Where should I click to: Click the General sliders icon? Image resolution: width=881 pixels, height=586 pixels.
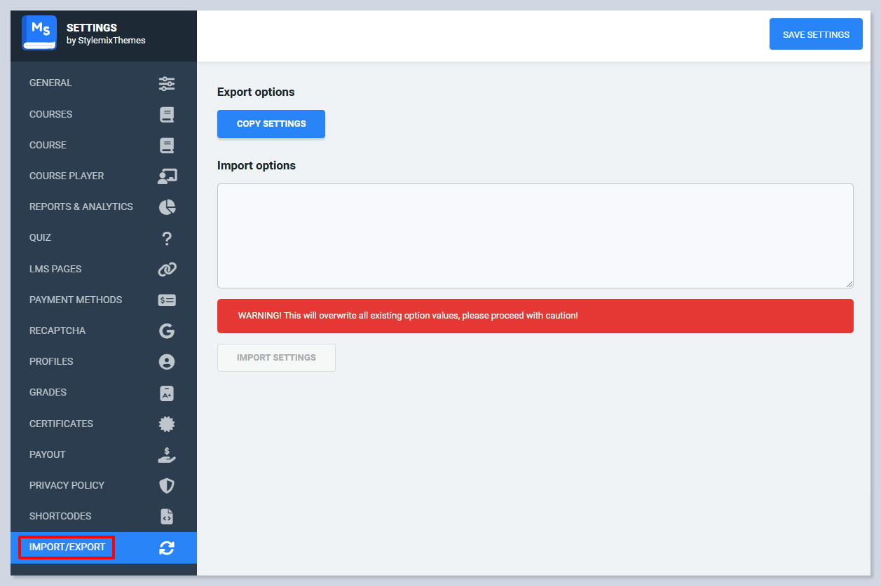[167, 83]
